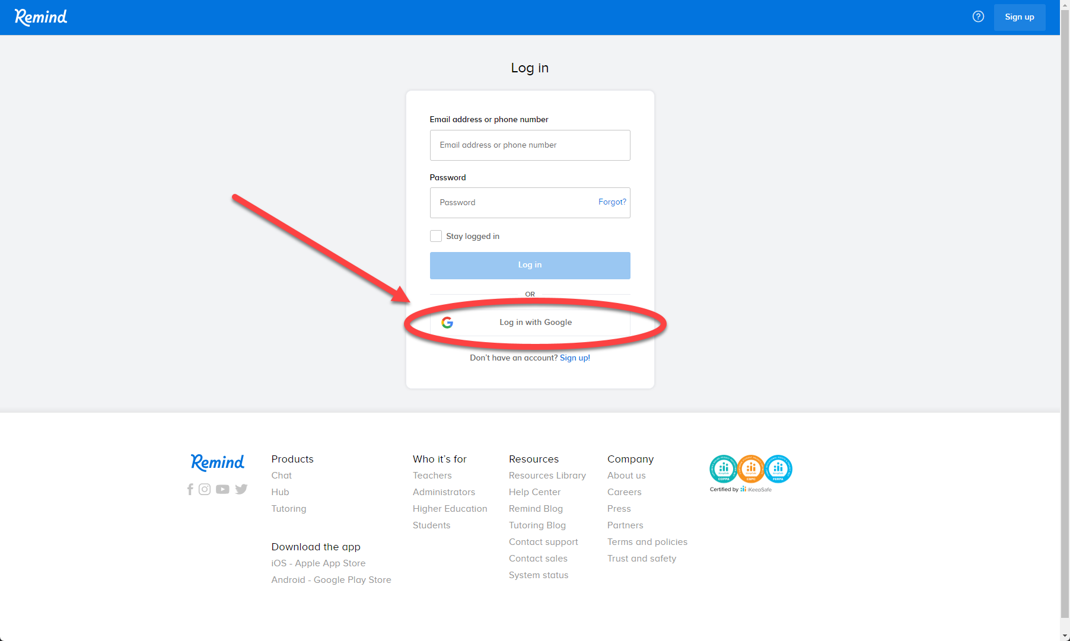Click the footer Remind logo
The height and width of the screenshot is (641, 1070).
(x=218, y=463)
